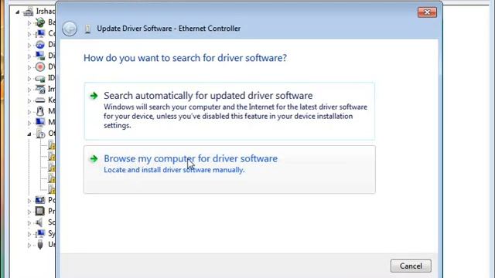
Task: Collapse the root Irshad computer node
Action: point(18,12)
